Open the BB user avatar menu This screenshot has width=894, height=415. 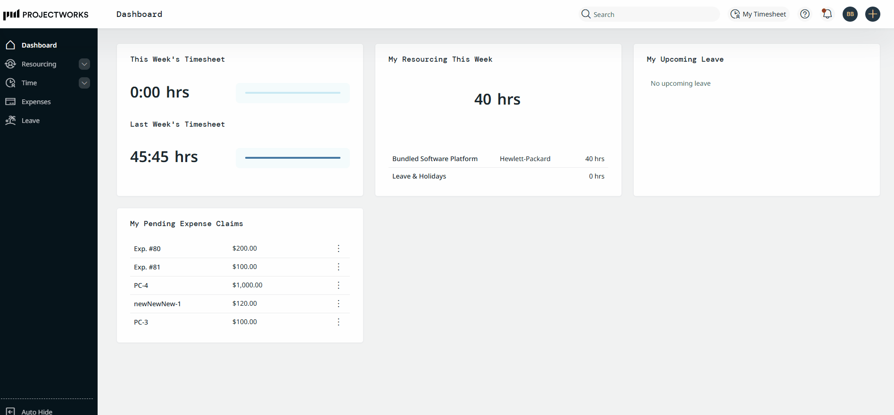tap(850, 14)
